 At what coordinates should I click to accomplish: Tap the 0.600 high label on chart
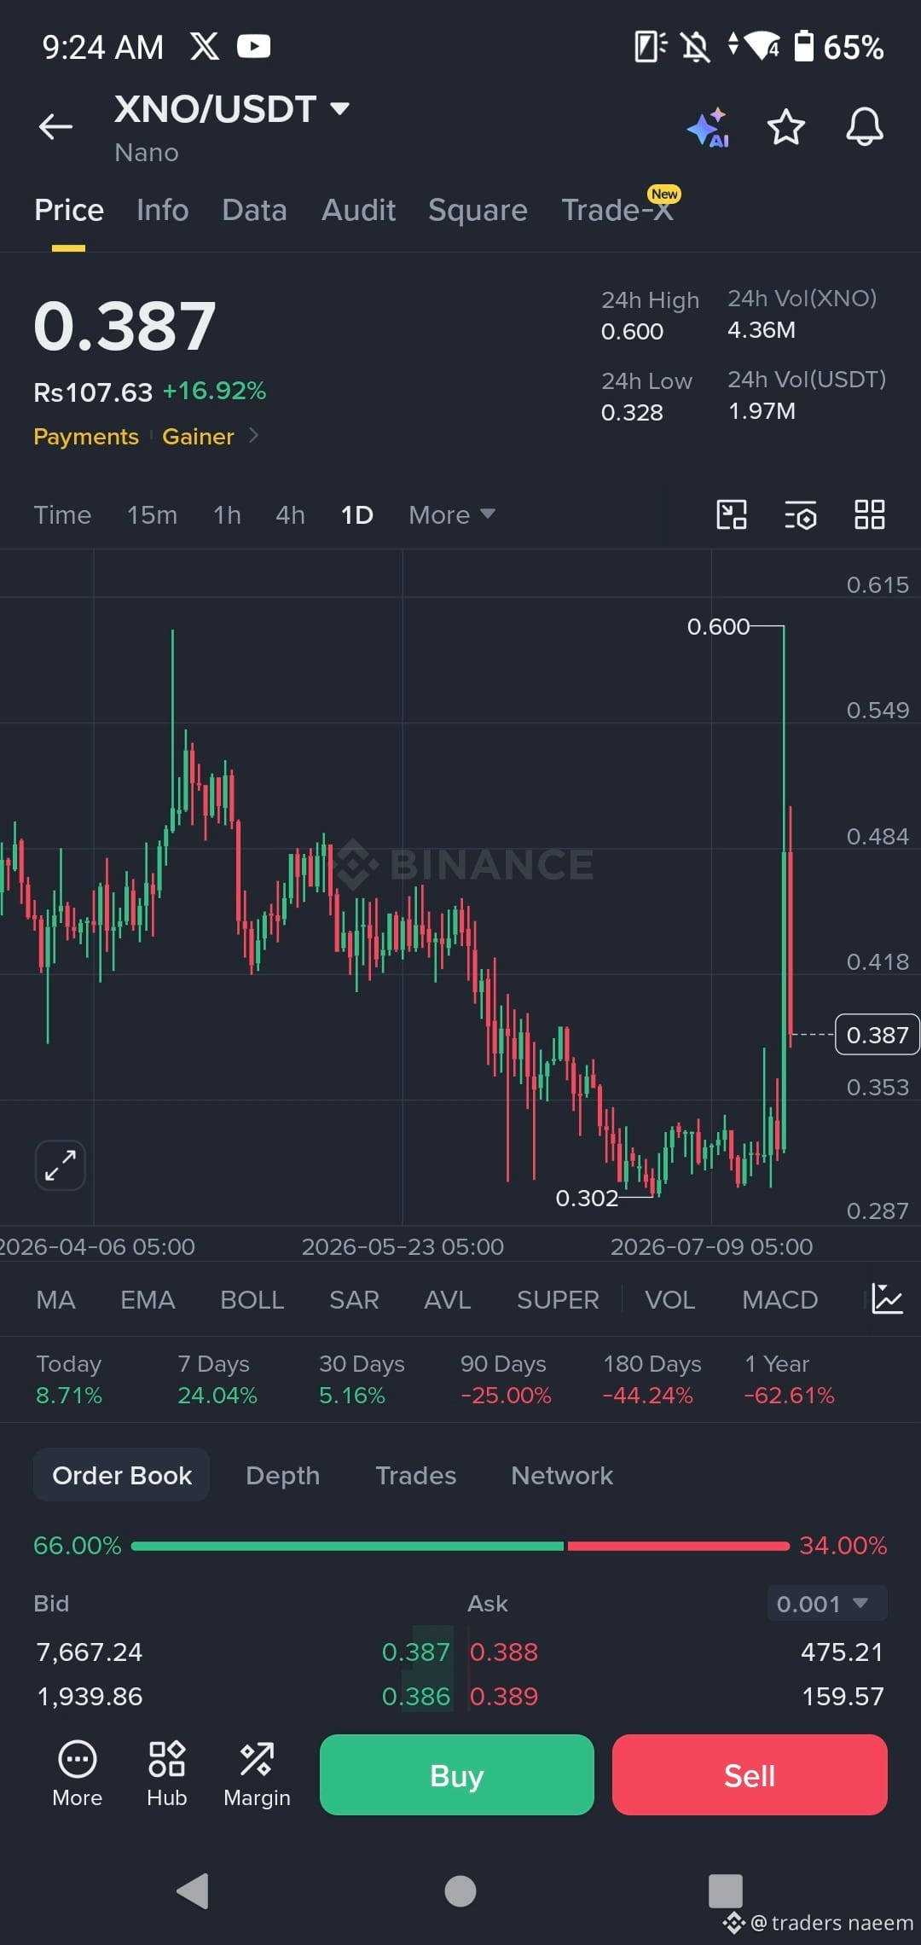pos(718,627)
